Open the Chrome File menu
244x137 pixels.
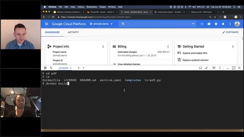pos(60,7)
